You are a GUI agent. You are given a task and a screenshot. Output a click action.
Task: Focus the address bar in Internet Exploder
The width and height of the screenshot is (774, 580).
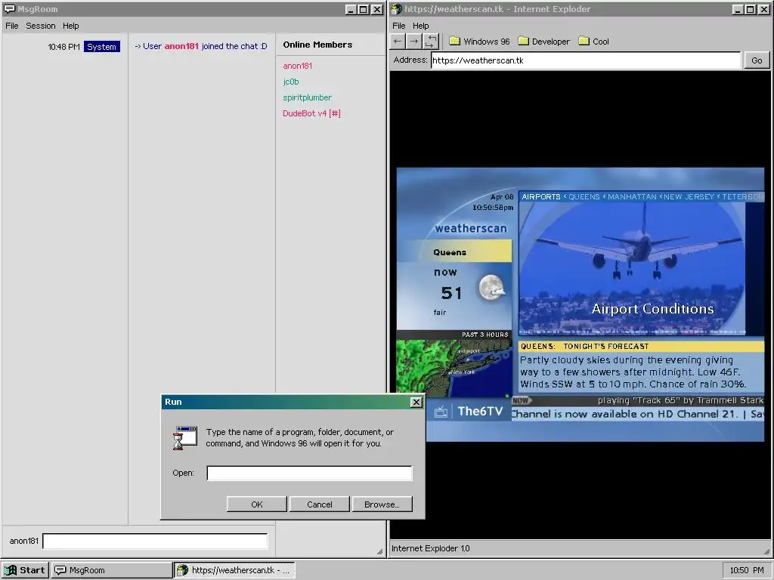click(x=586, y=60)
